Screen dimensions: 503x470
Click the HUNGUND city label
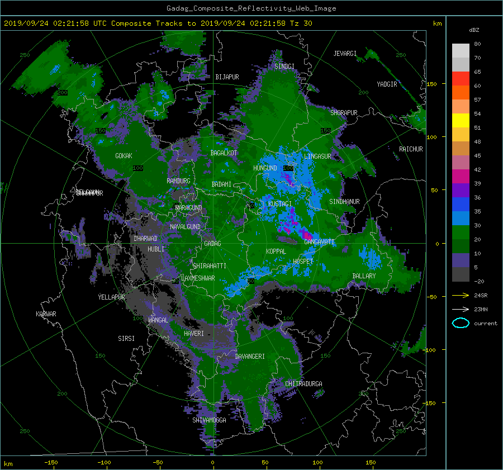(265, 168)
